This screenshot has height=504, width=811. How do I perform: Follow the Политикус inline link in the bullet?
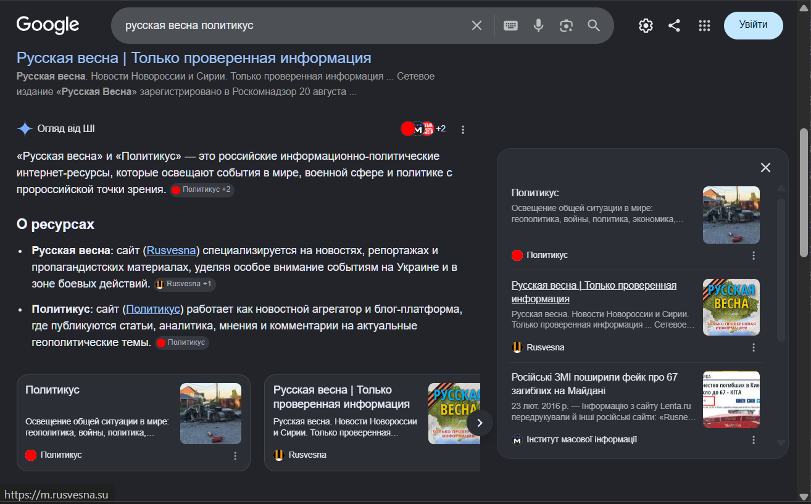click(x=153, y=308)
